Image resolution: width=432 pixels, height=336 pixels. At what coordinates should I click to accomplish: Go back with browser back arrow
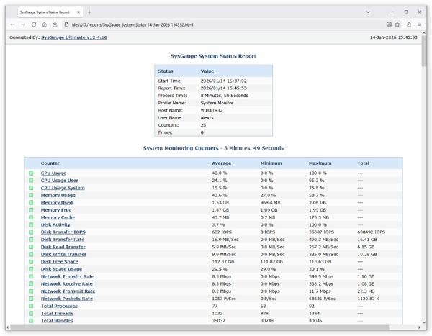tap(13, 24)
